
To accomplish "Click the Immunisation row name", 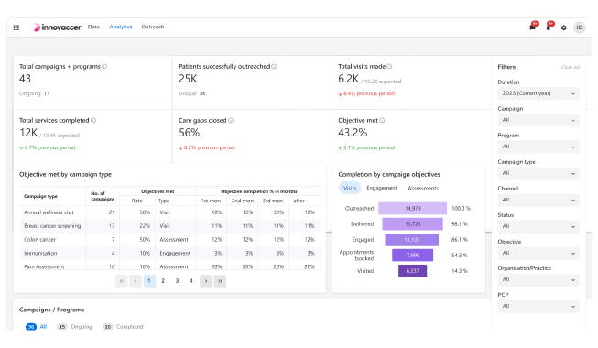I will tap(40, 253).
